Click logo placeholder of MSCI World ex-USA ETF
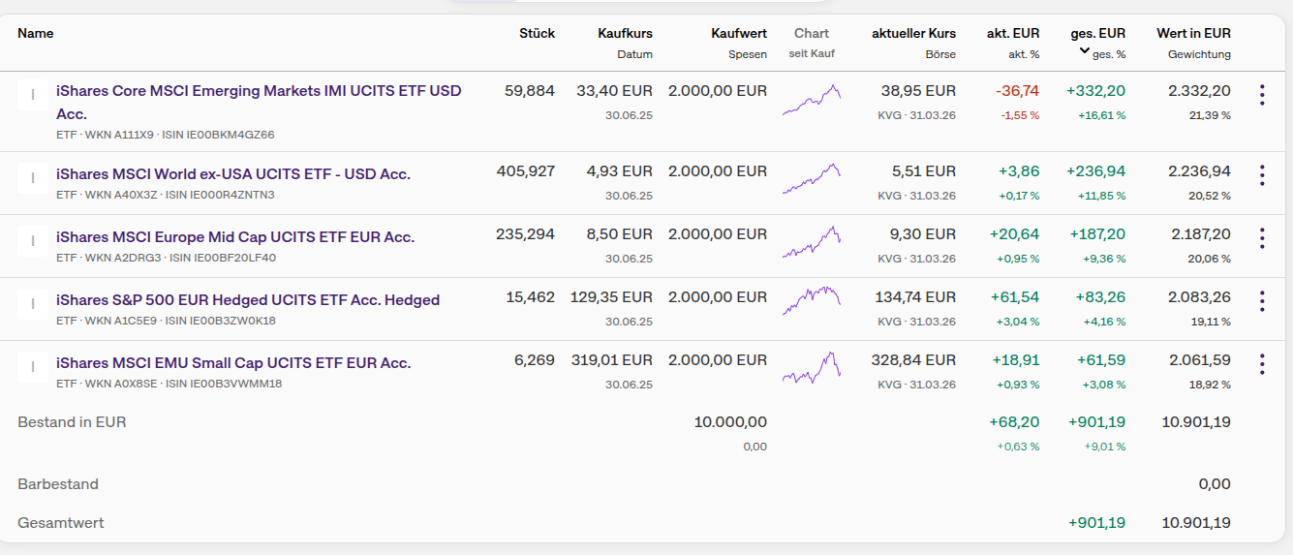Viewport: 1293px width, 555px height. click(x=33, y=177)
